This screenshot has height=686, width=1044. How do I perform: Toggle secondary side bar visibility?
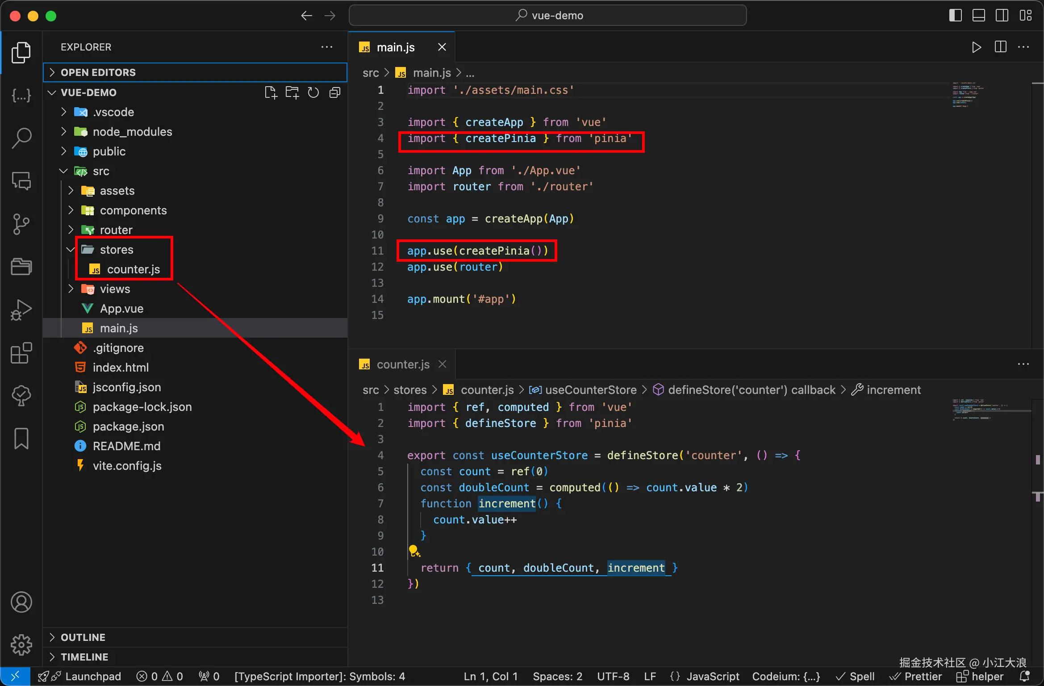tap(1002, 16)
